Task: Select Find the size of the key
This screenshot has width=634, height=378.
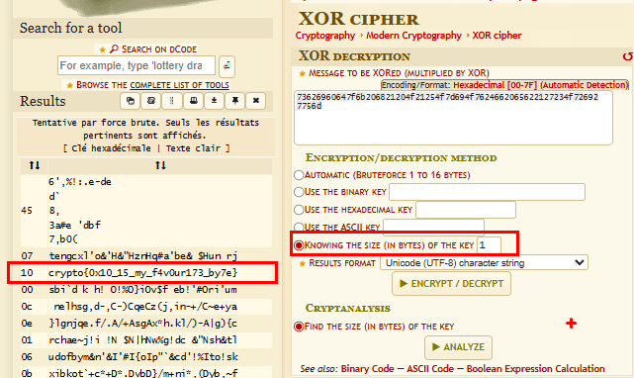Action: pyautogui.click(x=299, y=327)
